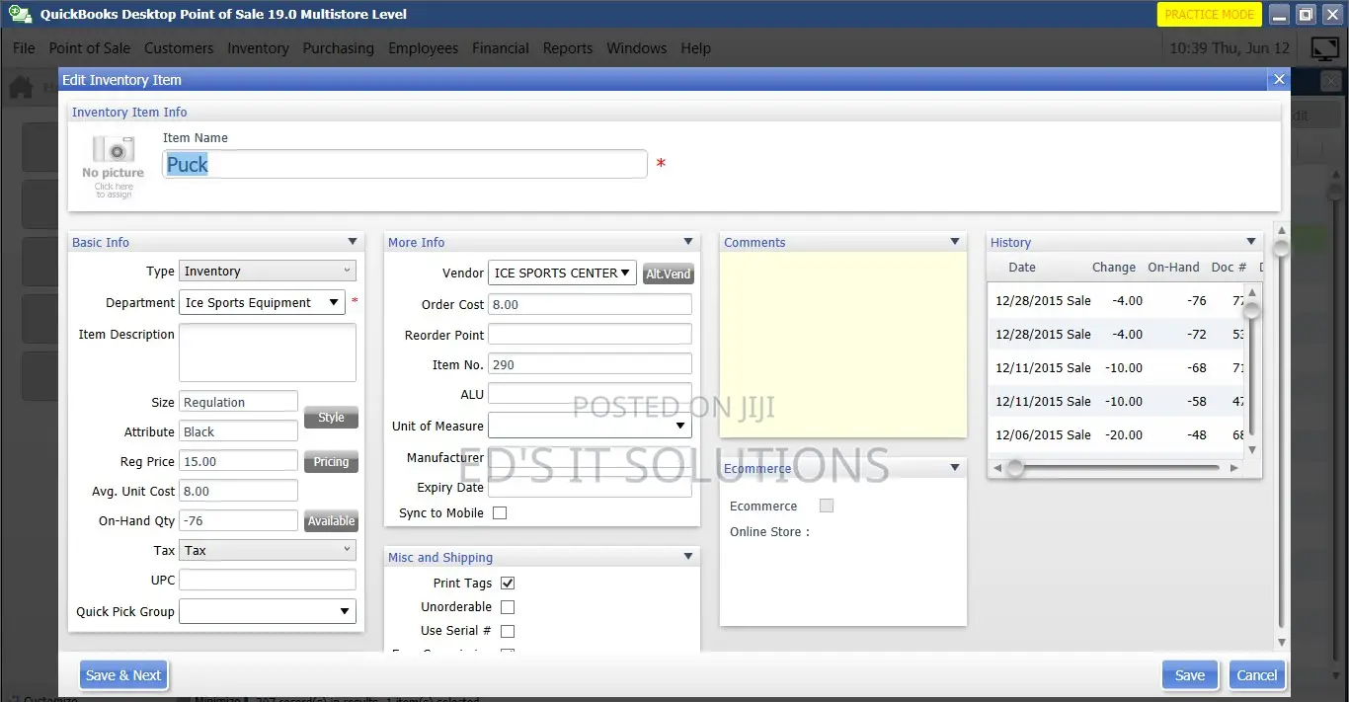Collapse the History section
Image resolution: width=1349 pixels, height=702 pixels.
(1251, 242)
